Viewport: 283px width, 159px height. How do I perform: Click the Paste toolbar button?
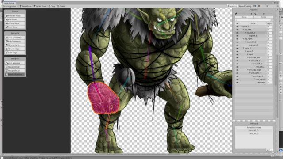pos(61,6)
